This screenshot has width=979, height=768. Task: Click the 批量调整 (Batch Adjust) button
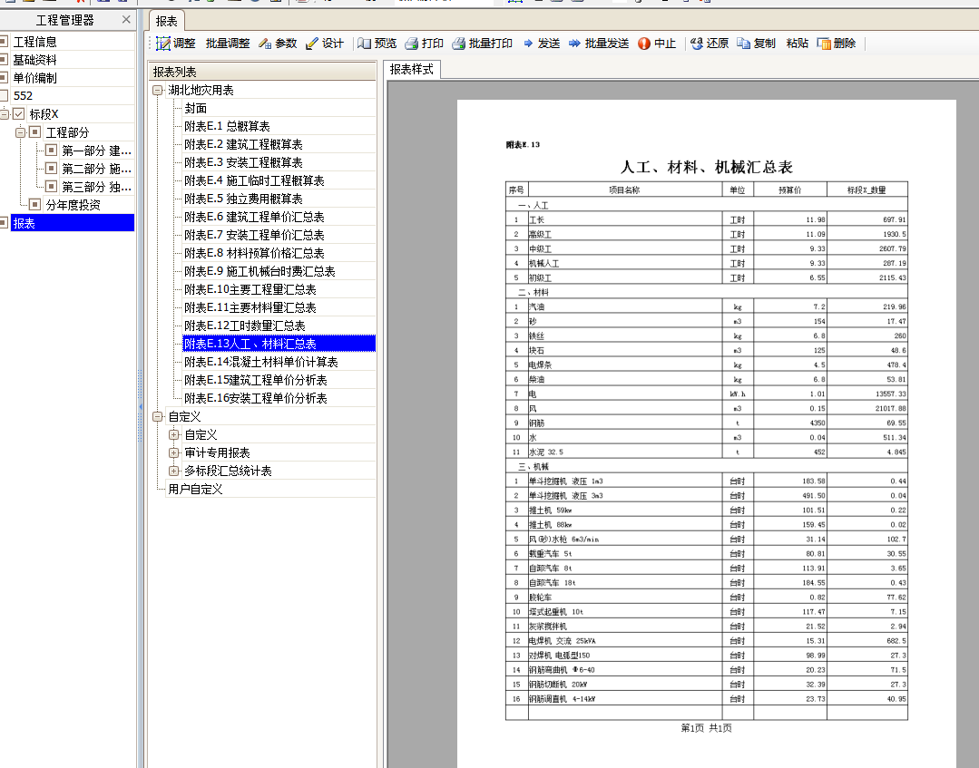pyautogui.click(x=227, y=44)
